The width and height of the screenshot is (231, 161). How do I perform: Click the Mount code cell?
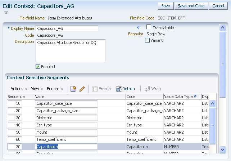coord(145,132)
